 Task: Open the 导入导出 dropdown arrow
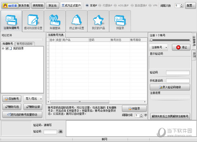point(41,99)
